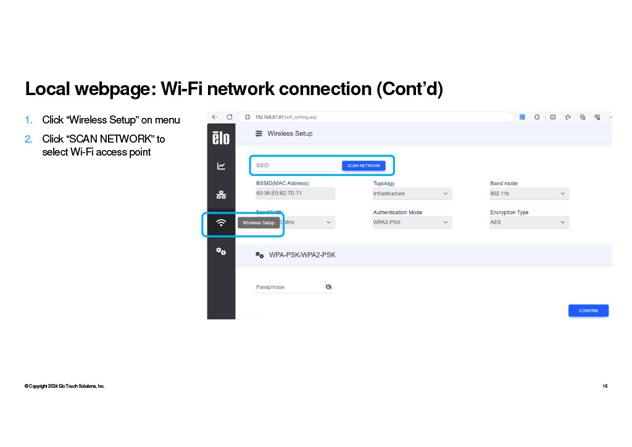
Task: Click the SCAN NETWORK button
Action: tap(364, 165)
